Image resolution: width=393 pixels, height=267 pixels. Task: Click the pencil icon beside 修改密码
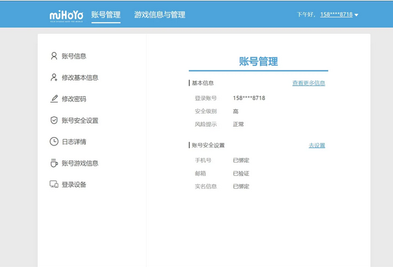[54, 99]
